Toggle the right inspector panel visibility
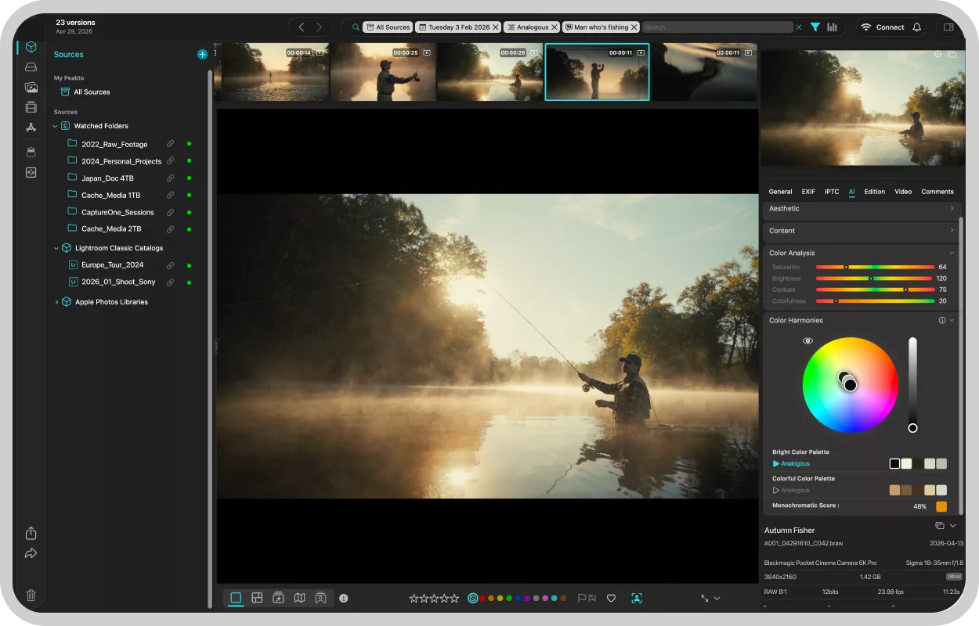 948,27
